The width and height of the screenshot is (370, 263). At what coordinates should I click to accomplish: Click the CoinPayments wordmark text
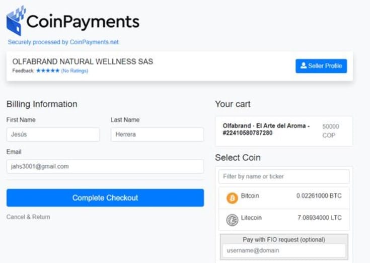click(83, 22)
